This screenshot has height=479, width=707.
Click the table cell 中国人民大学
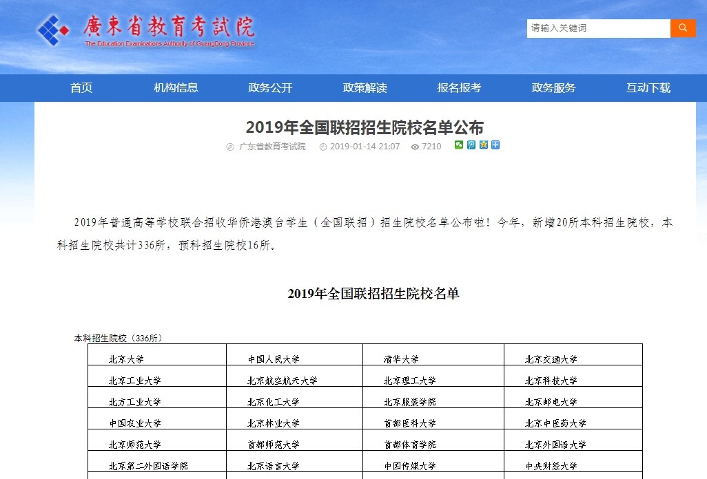(x=294, y=355)
